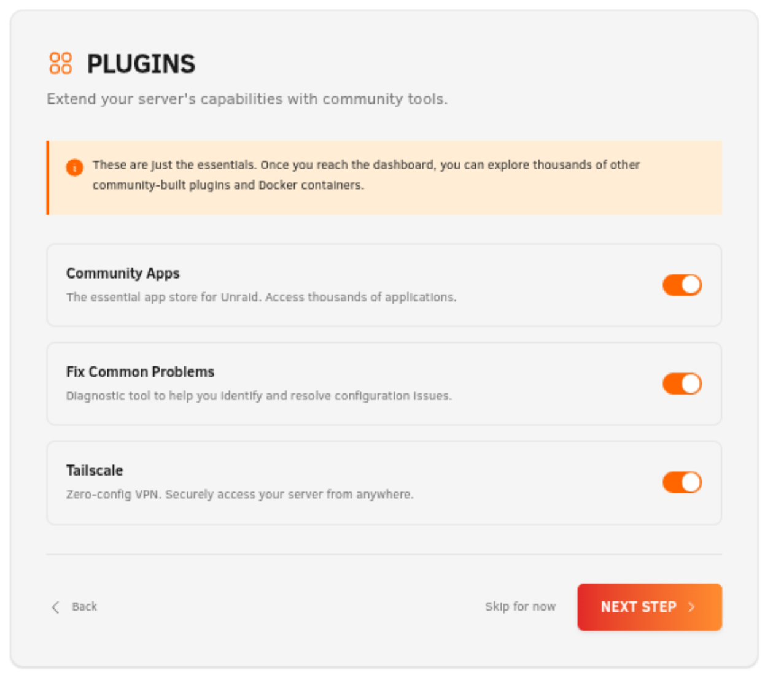Image resolution: width=765 pixels, height=678 pixels.
Task: Click the NEXT STEP button
Action: pyautogui.click(x=650, y=607)
